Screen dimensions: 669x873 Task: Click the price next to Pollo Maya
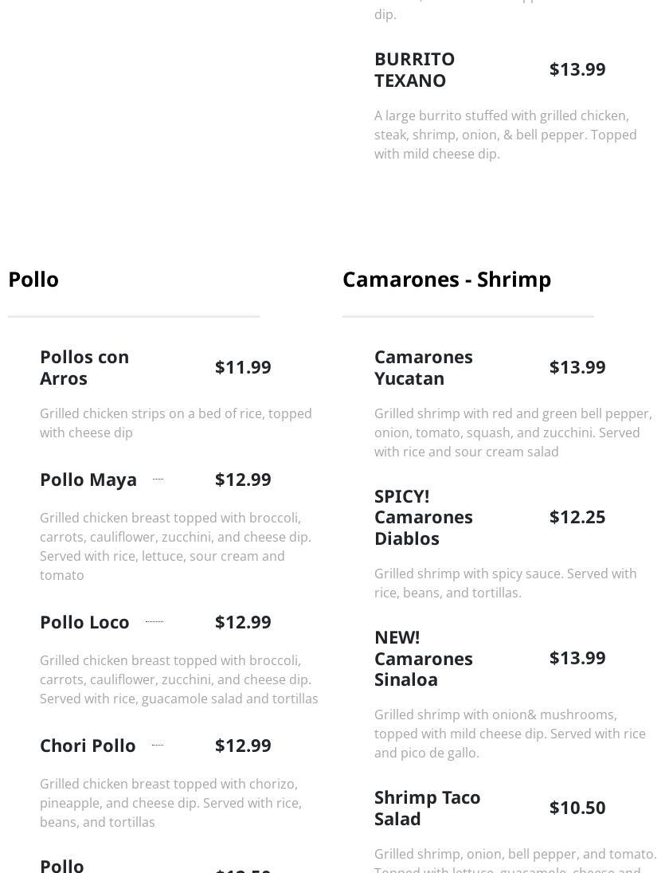pos(243,480)
